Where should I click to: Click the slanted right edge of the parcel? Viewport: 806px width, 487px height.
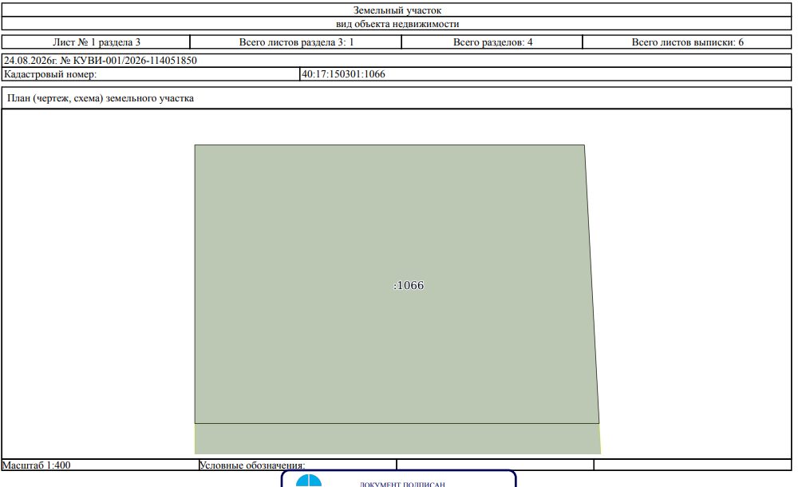tap(591, 284)
